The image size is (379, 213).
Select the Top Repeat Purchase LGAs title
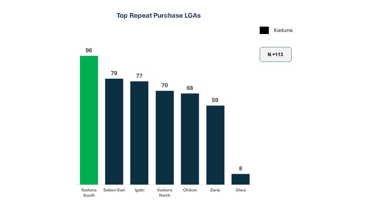[x=158, y=16]
